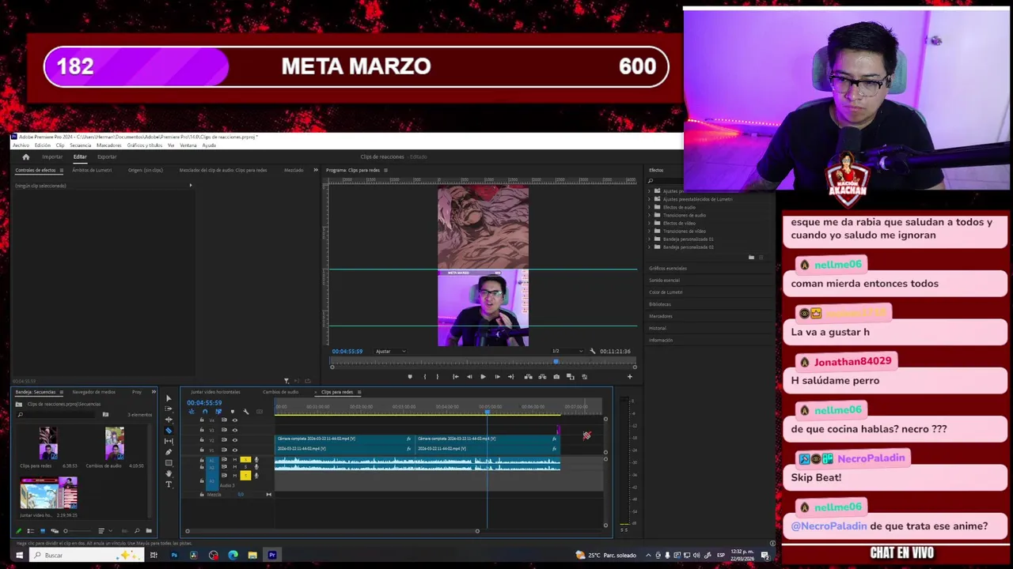The image size is (1013, 569).
Task: Export frame with camera icon
Action: (556, 376)
